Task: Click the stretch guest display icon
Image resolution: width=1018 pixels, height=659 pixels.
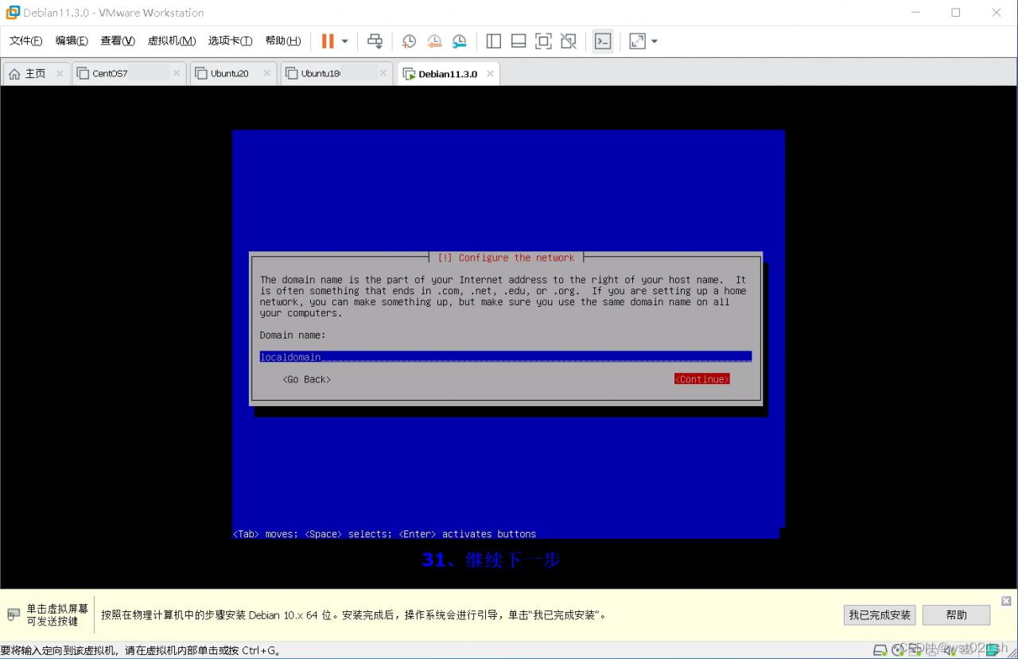Action: pyautogui.click(x=637, y=41)
